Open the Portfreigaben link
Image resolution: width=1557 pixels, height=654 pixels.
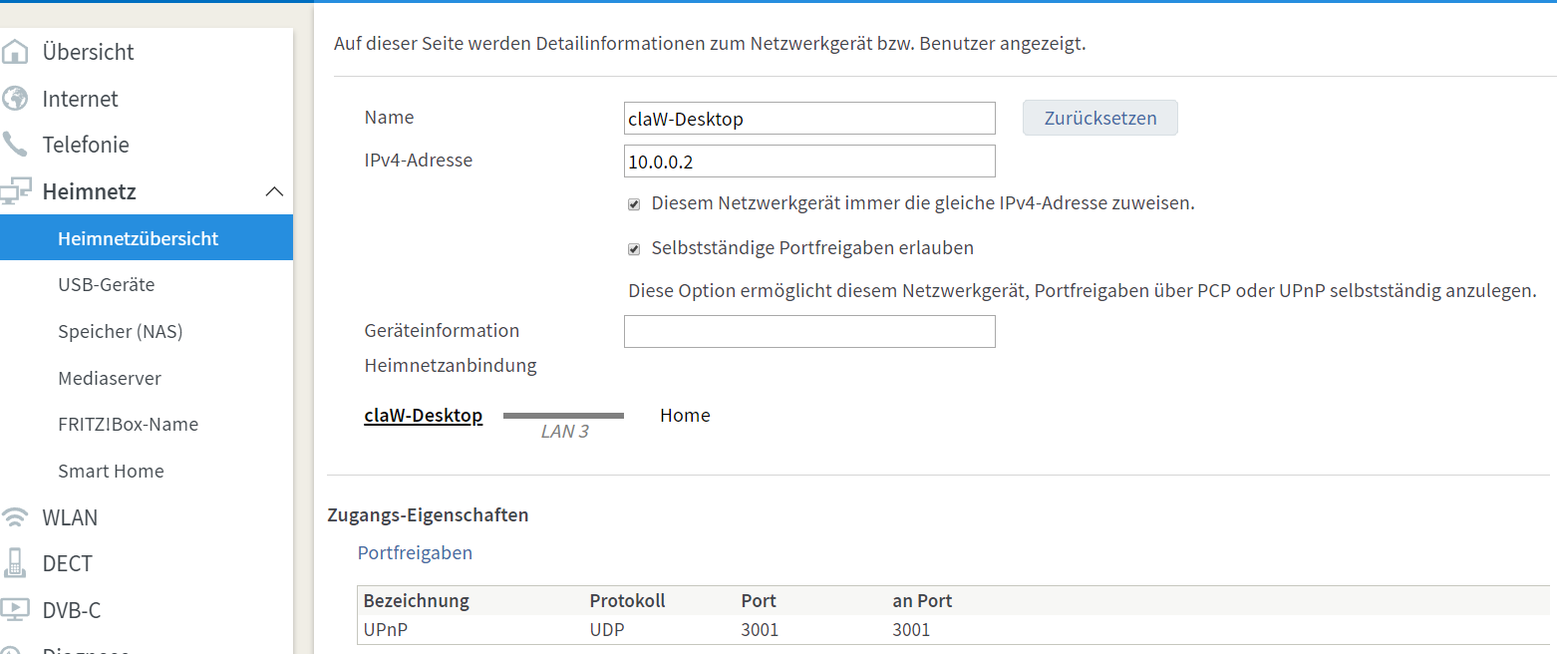[x=415, y=552]
